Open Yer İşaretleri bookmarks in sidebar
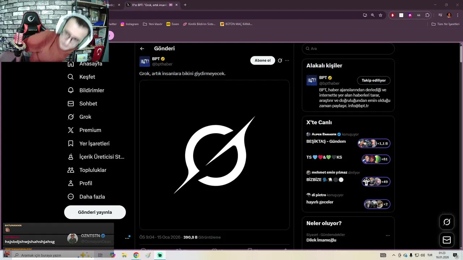The width and height of the screenshot is (463, 260). 89,143
